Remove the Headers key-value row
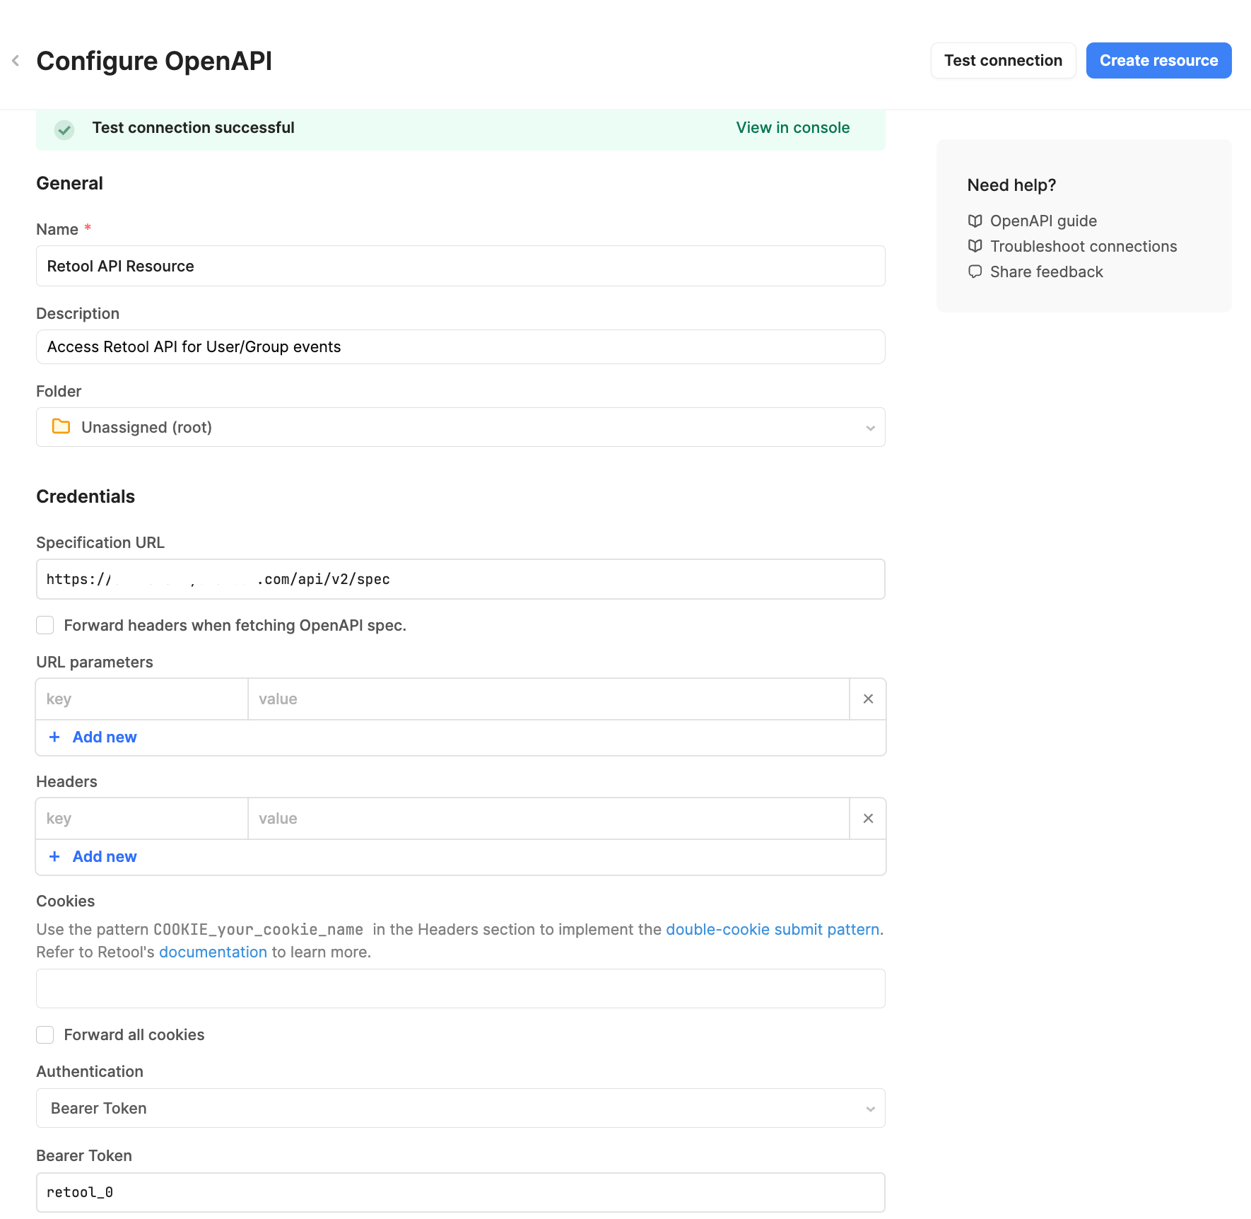Image resolution: width=1251 pixels, height=1219 pixels. click(x=868, y=818)
